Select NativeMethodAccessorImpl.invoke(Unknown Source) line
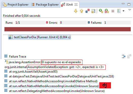The width and height of the screenshot is (133, 94). (x=52, y=86)
